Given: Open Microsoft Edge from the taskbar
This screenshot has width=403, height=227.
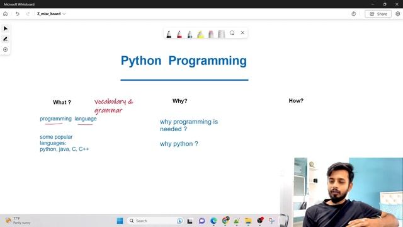Looking at the screenshot, I should 213,221.
